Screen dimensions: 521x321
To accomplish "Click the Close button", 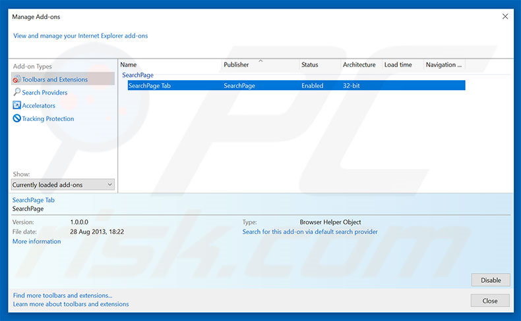I will (490, 301).
